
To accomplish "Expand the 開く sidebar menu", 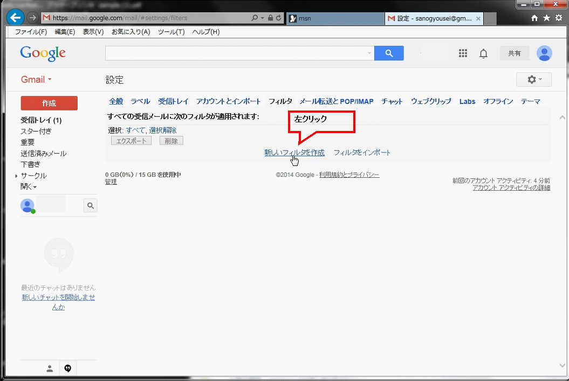I will click(x=29, y=186).
